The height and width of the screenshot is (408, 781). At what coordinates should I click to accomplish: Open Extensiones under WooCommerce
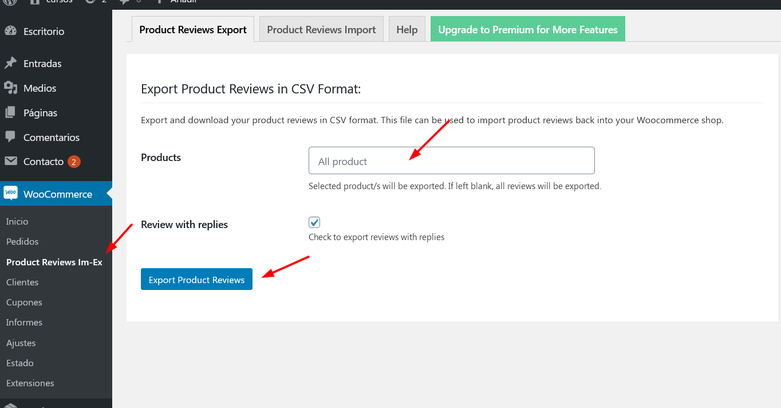pos(30,383)
